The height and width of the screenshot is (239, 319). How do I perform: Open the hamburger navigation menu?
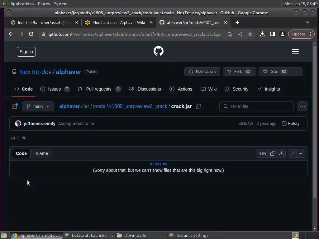tap(295, 51)
